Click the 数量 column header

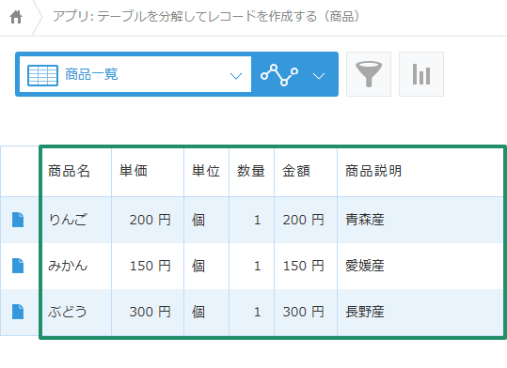click(x=251, y=172)
